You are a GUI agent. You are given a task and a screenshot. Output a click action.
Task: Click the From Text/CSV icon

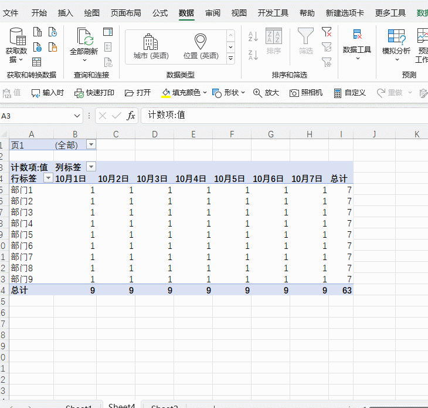(x=38, y=32)
